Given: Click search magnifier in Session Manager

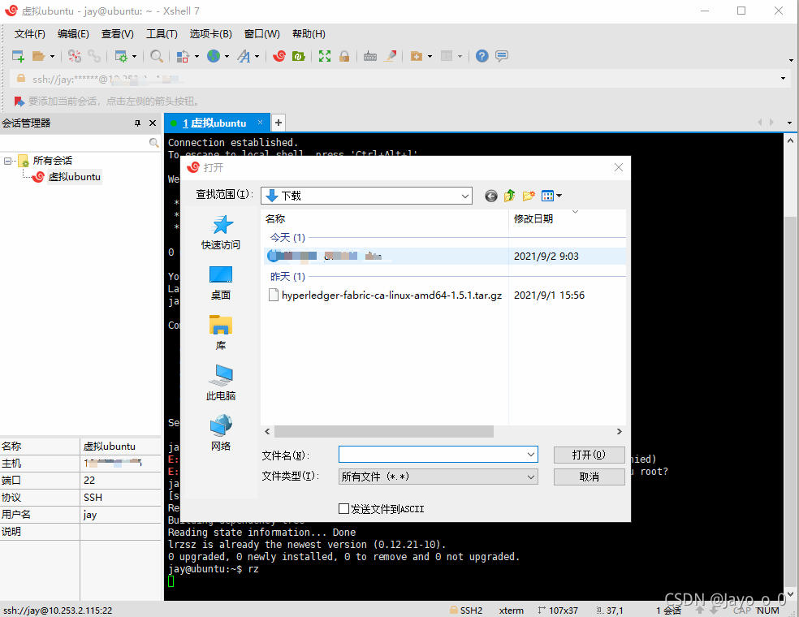Looking at the screenshot, I should [154, 143].
